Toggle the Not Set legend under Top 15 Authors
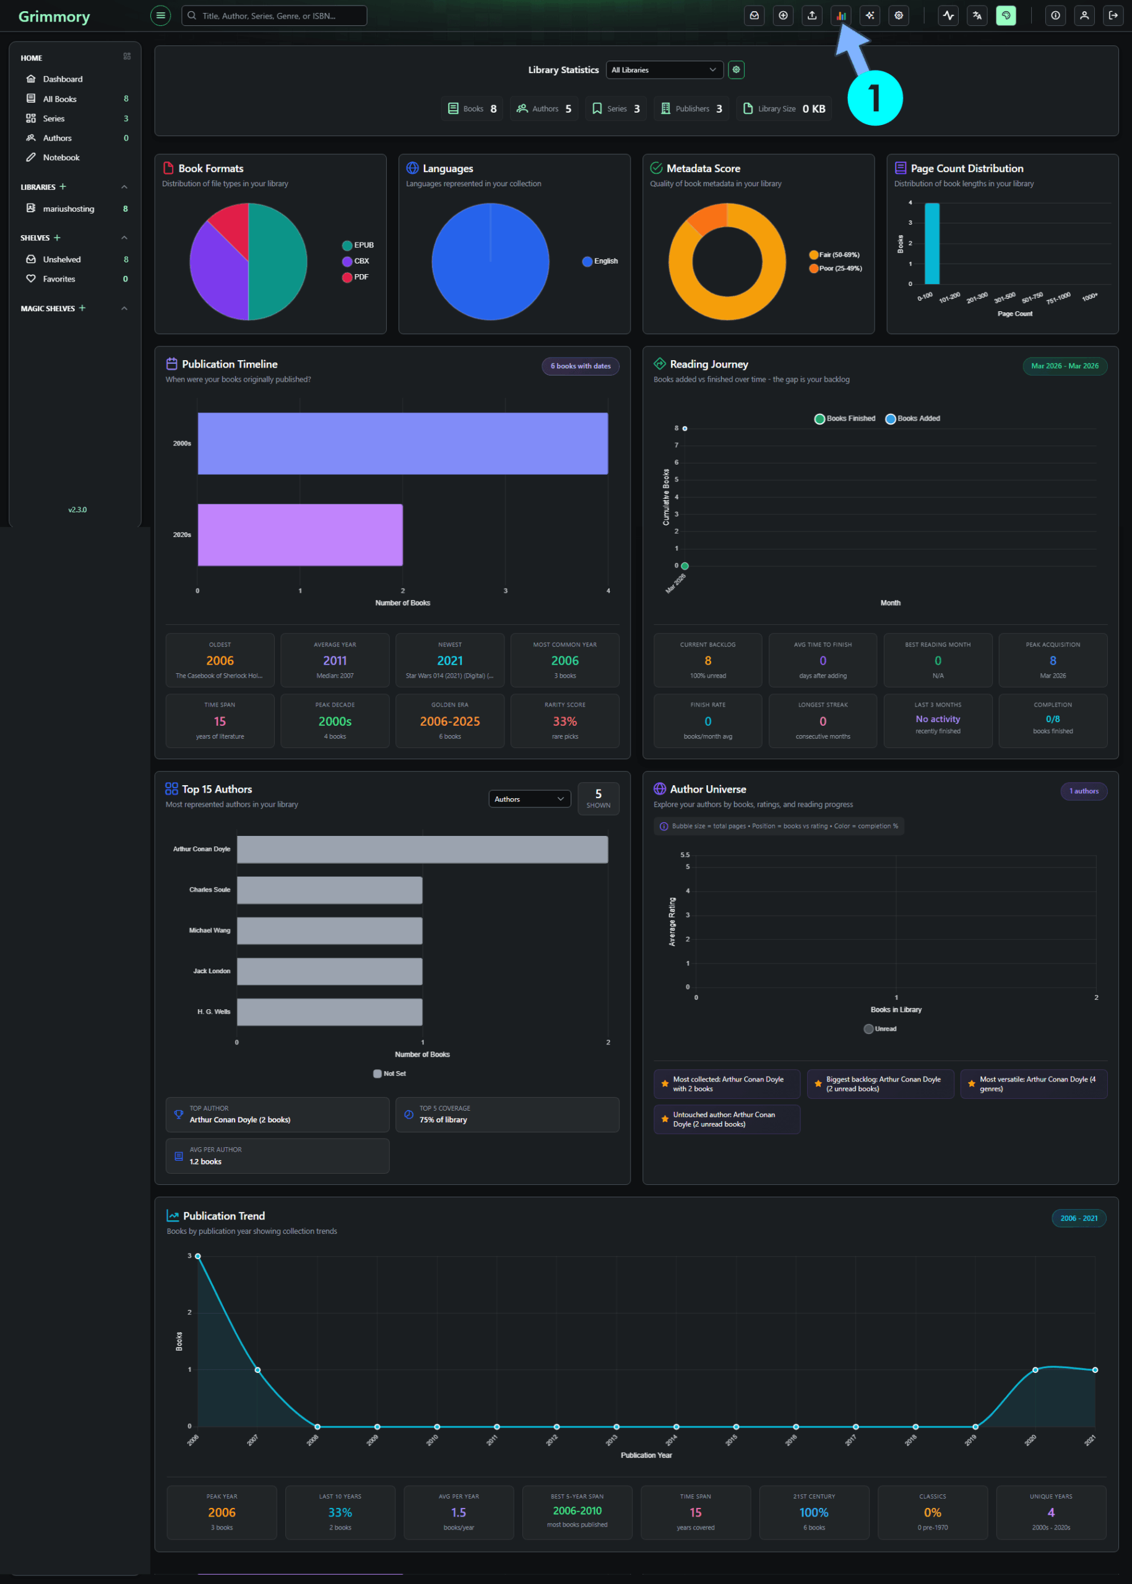The height and width of the screenshot is (1584, 1132). pos(390,1074)
